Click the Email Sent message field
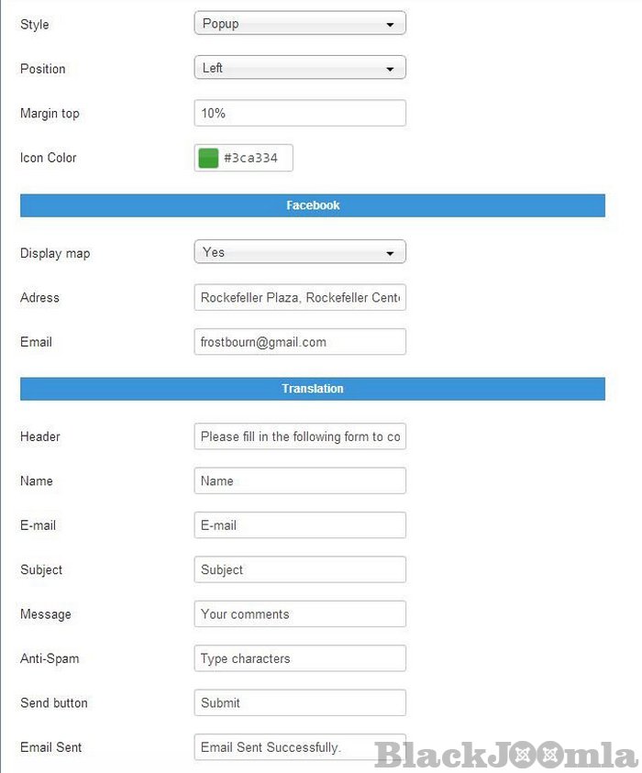 [x=284, y=747]
